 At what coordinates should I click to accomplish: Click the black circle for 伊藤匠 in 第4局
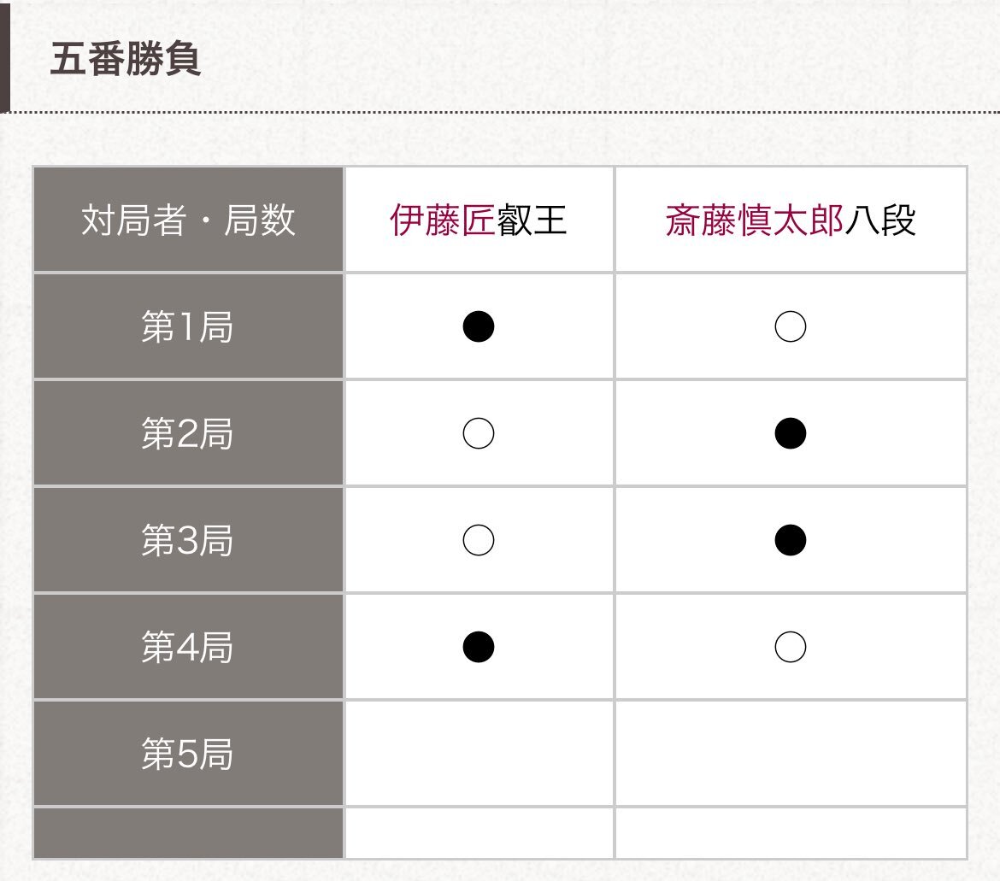pos(479,647)
